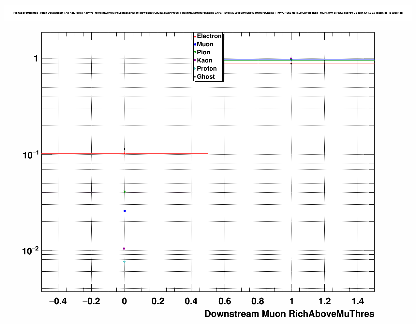Screen dimensions: 416x324
Task: Select the green Pion data point at x=0
Action: coord(125,192)
